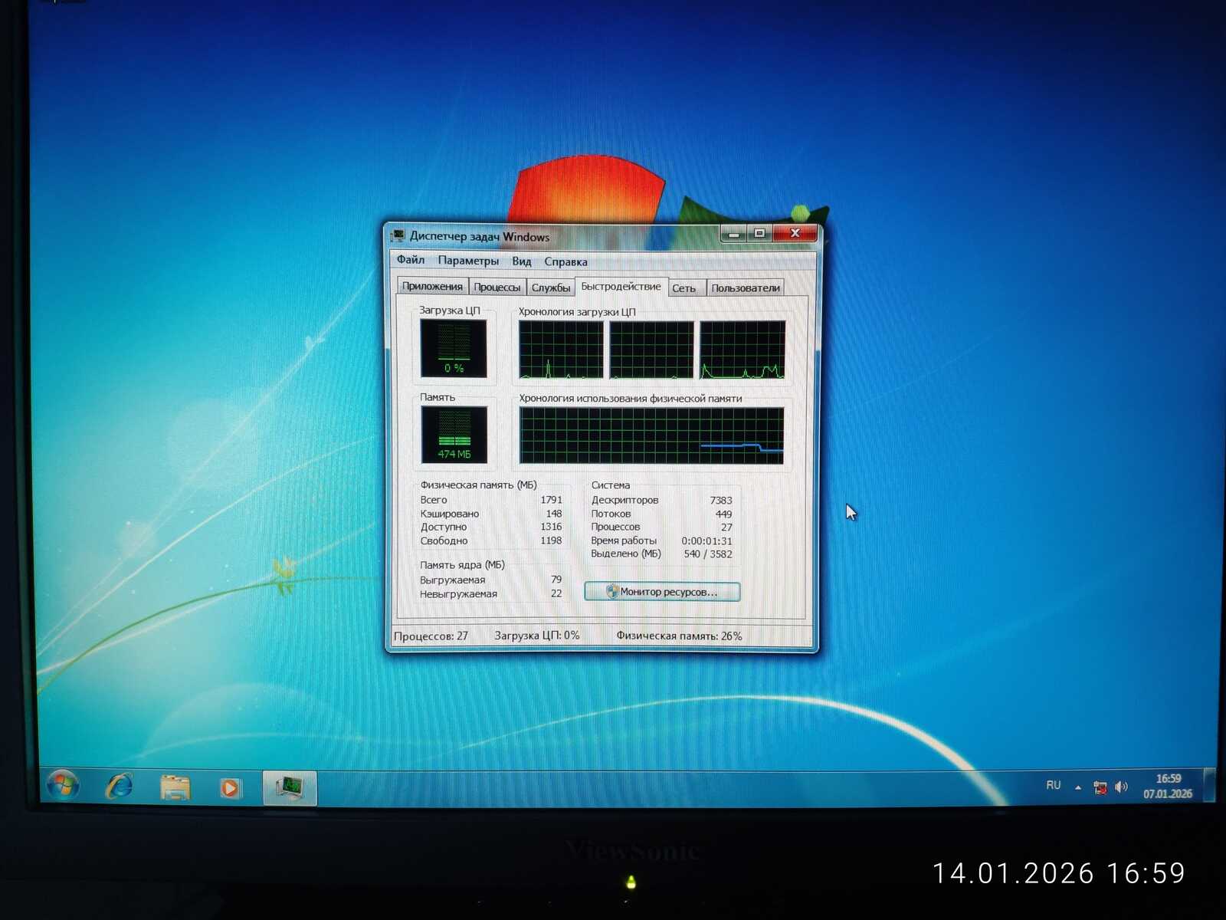Maximize the Task Manager window
Screen dimensions: 1226x920
[759, 234]
